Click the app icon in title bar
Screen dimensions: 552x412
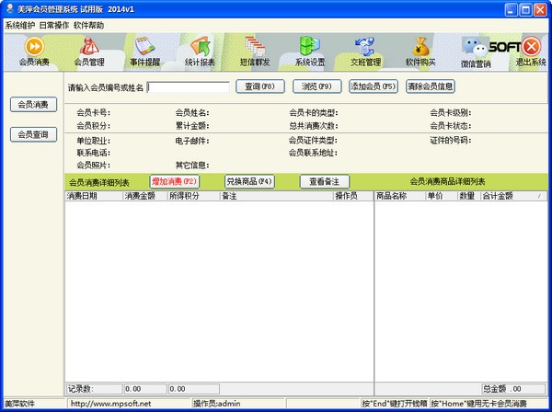coord(9,9)
